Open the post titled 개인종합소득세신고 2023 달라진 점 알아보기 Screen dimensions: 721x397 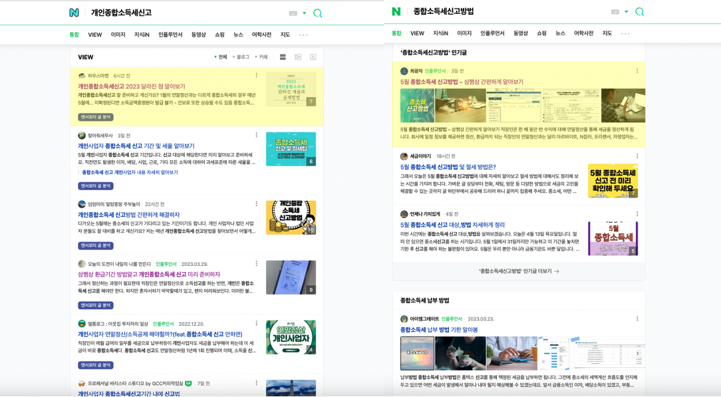pyautogui.click(x=133, y=85)
